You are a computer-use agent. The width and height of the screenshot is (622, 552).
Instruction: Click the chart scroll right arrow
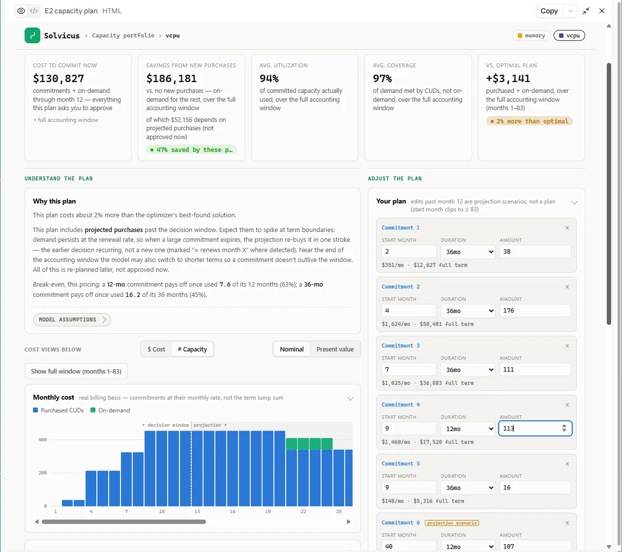pos(349,522)
